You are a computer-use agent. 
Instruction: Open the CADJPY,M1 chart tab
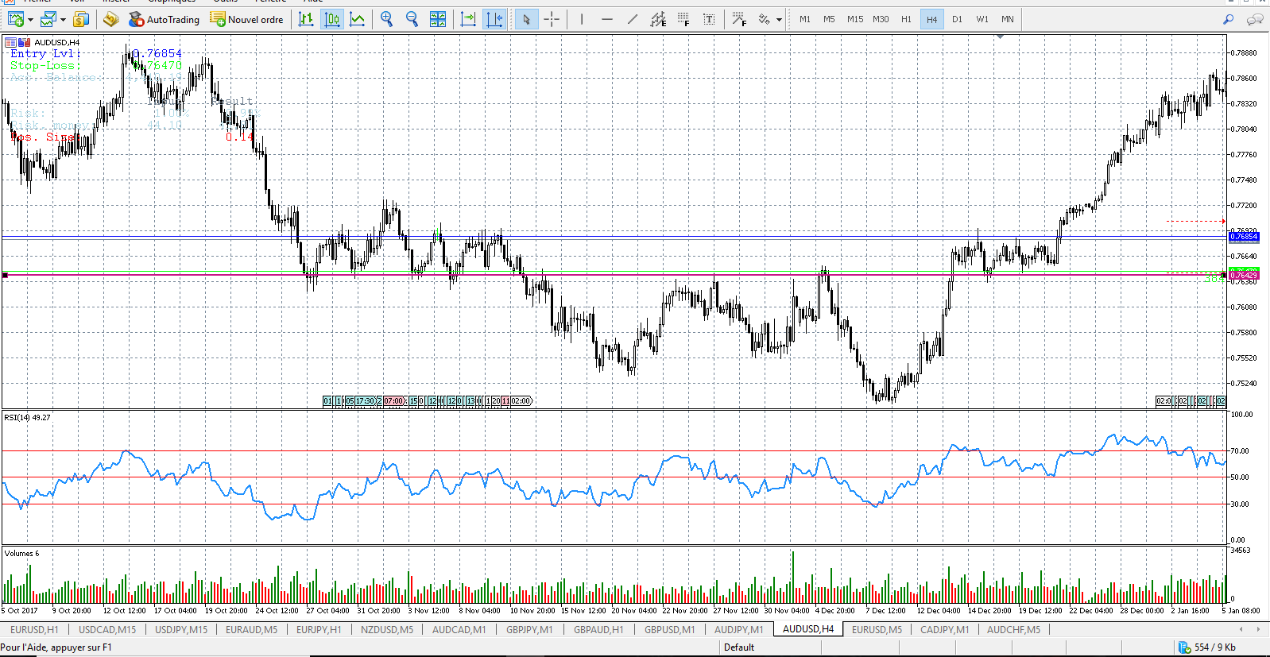(945, 629)
